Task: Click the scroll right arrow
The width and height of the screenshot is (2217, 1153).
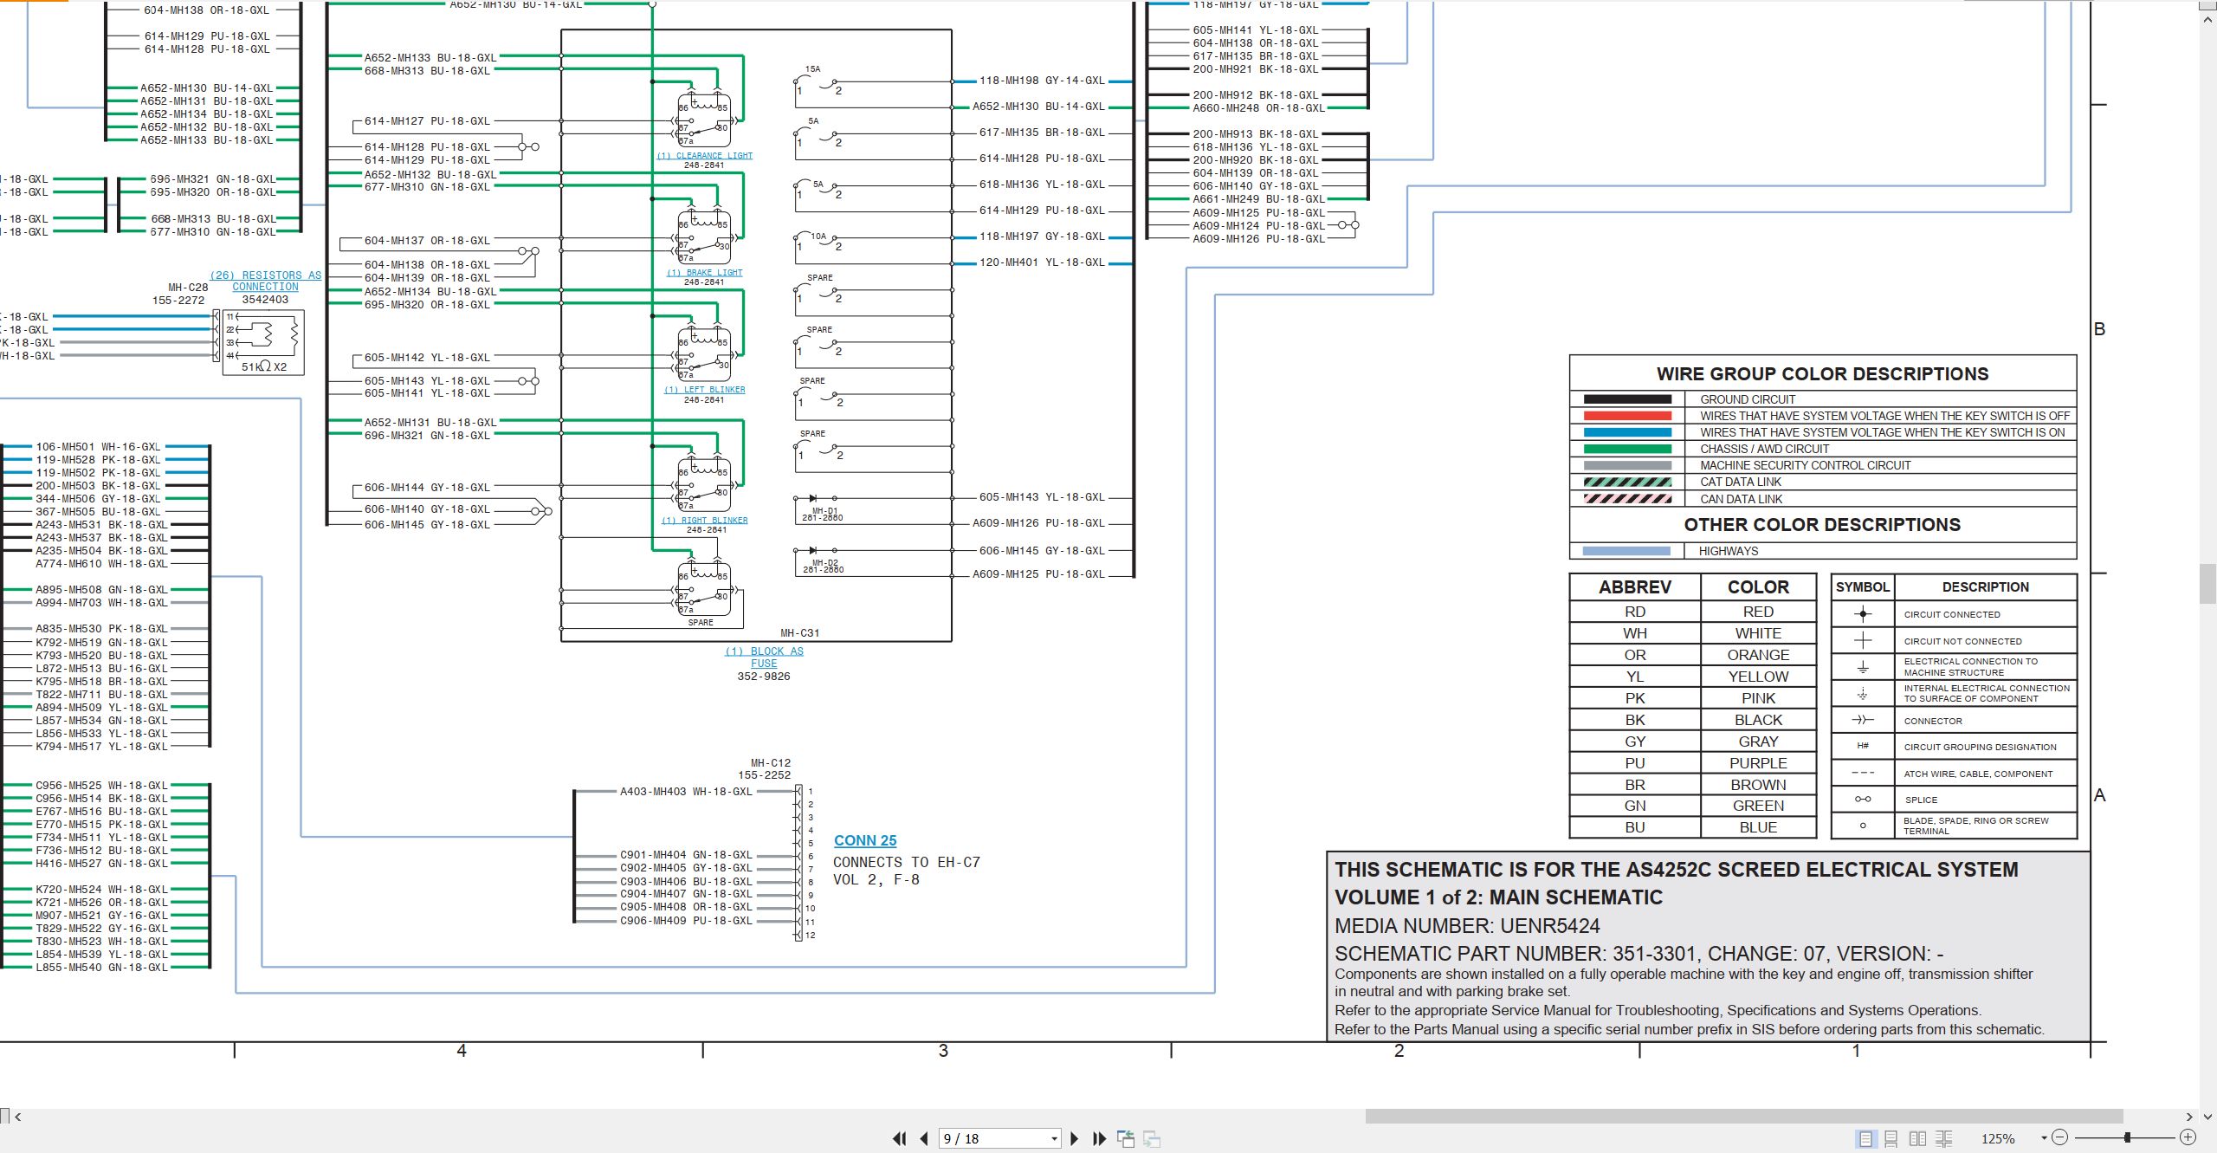Action: (2189, 1117)
